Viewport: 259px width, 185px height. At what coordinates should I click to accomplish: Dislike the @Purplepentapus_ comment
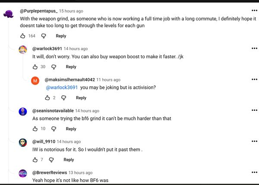(x=44, y=36)
